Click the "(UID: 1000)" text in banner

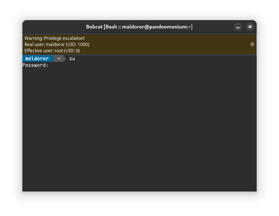78,44
